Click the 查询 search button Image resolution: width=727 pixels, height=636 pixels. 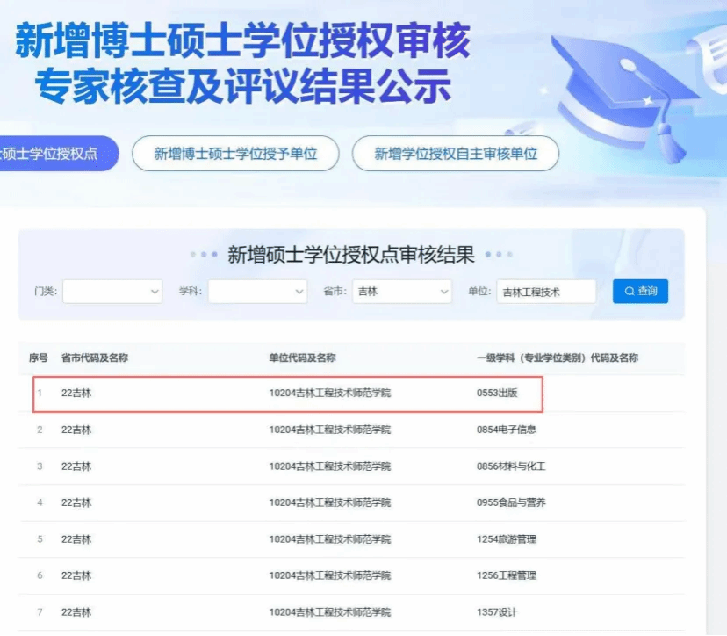[x=640, y=291]
